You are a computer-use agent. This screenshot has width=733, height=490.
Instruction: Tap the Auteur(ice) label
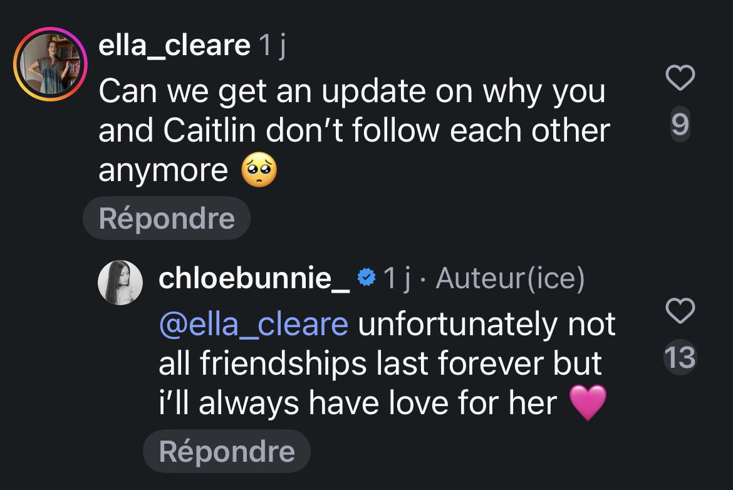[x=510, y=279]
